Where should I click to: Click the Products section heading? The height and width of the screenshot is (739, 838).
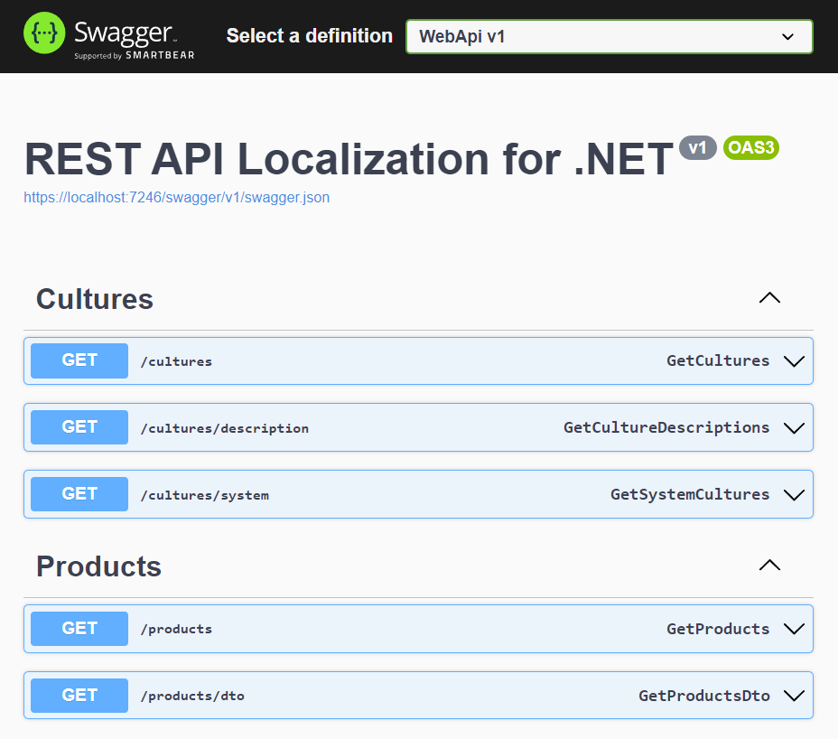(98, 566)
